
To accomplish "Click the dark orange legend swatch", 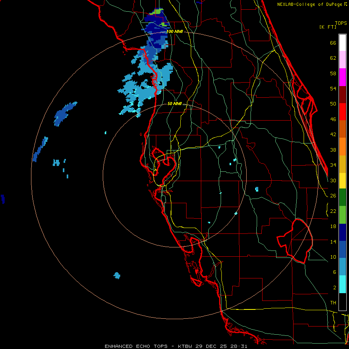I will click(x=342, y=129).
